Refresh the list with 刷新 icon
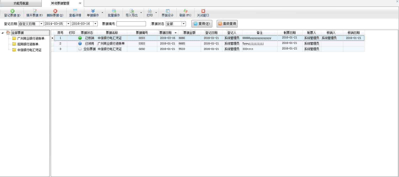Screen dimensions: 399x177 (185, 11)
